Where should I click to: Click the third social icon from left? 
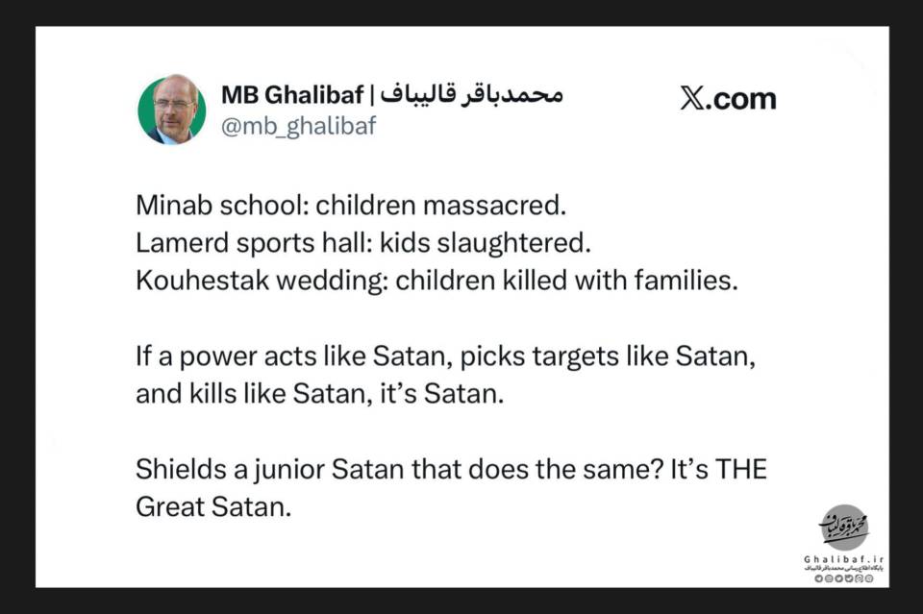pyautogui.click(x=838, y=578)
